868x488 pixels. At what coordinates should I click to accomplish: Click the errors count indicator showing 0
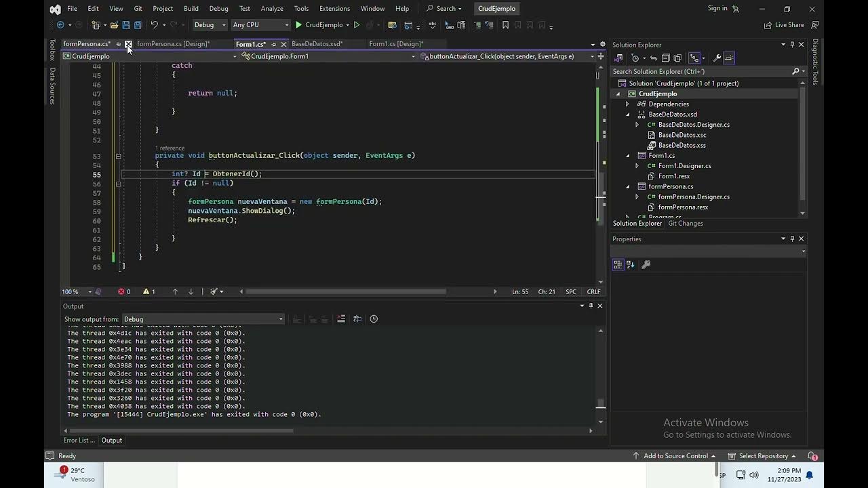(124, 291)
